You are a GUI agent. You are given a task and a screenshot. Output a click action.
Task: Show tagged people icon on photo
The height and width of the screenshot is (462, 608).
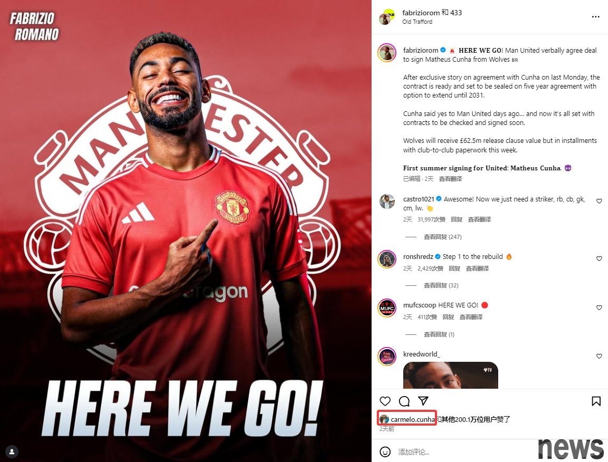click(12, 451)
